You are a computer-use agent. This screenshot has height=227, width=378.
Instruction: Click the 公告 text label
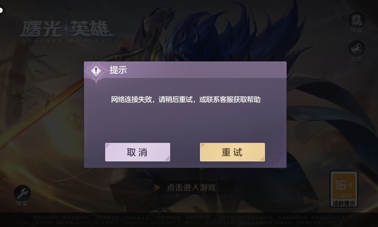point(356,59)
